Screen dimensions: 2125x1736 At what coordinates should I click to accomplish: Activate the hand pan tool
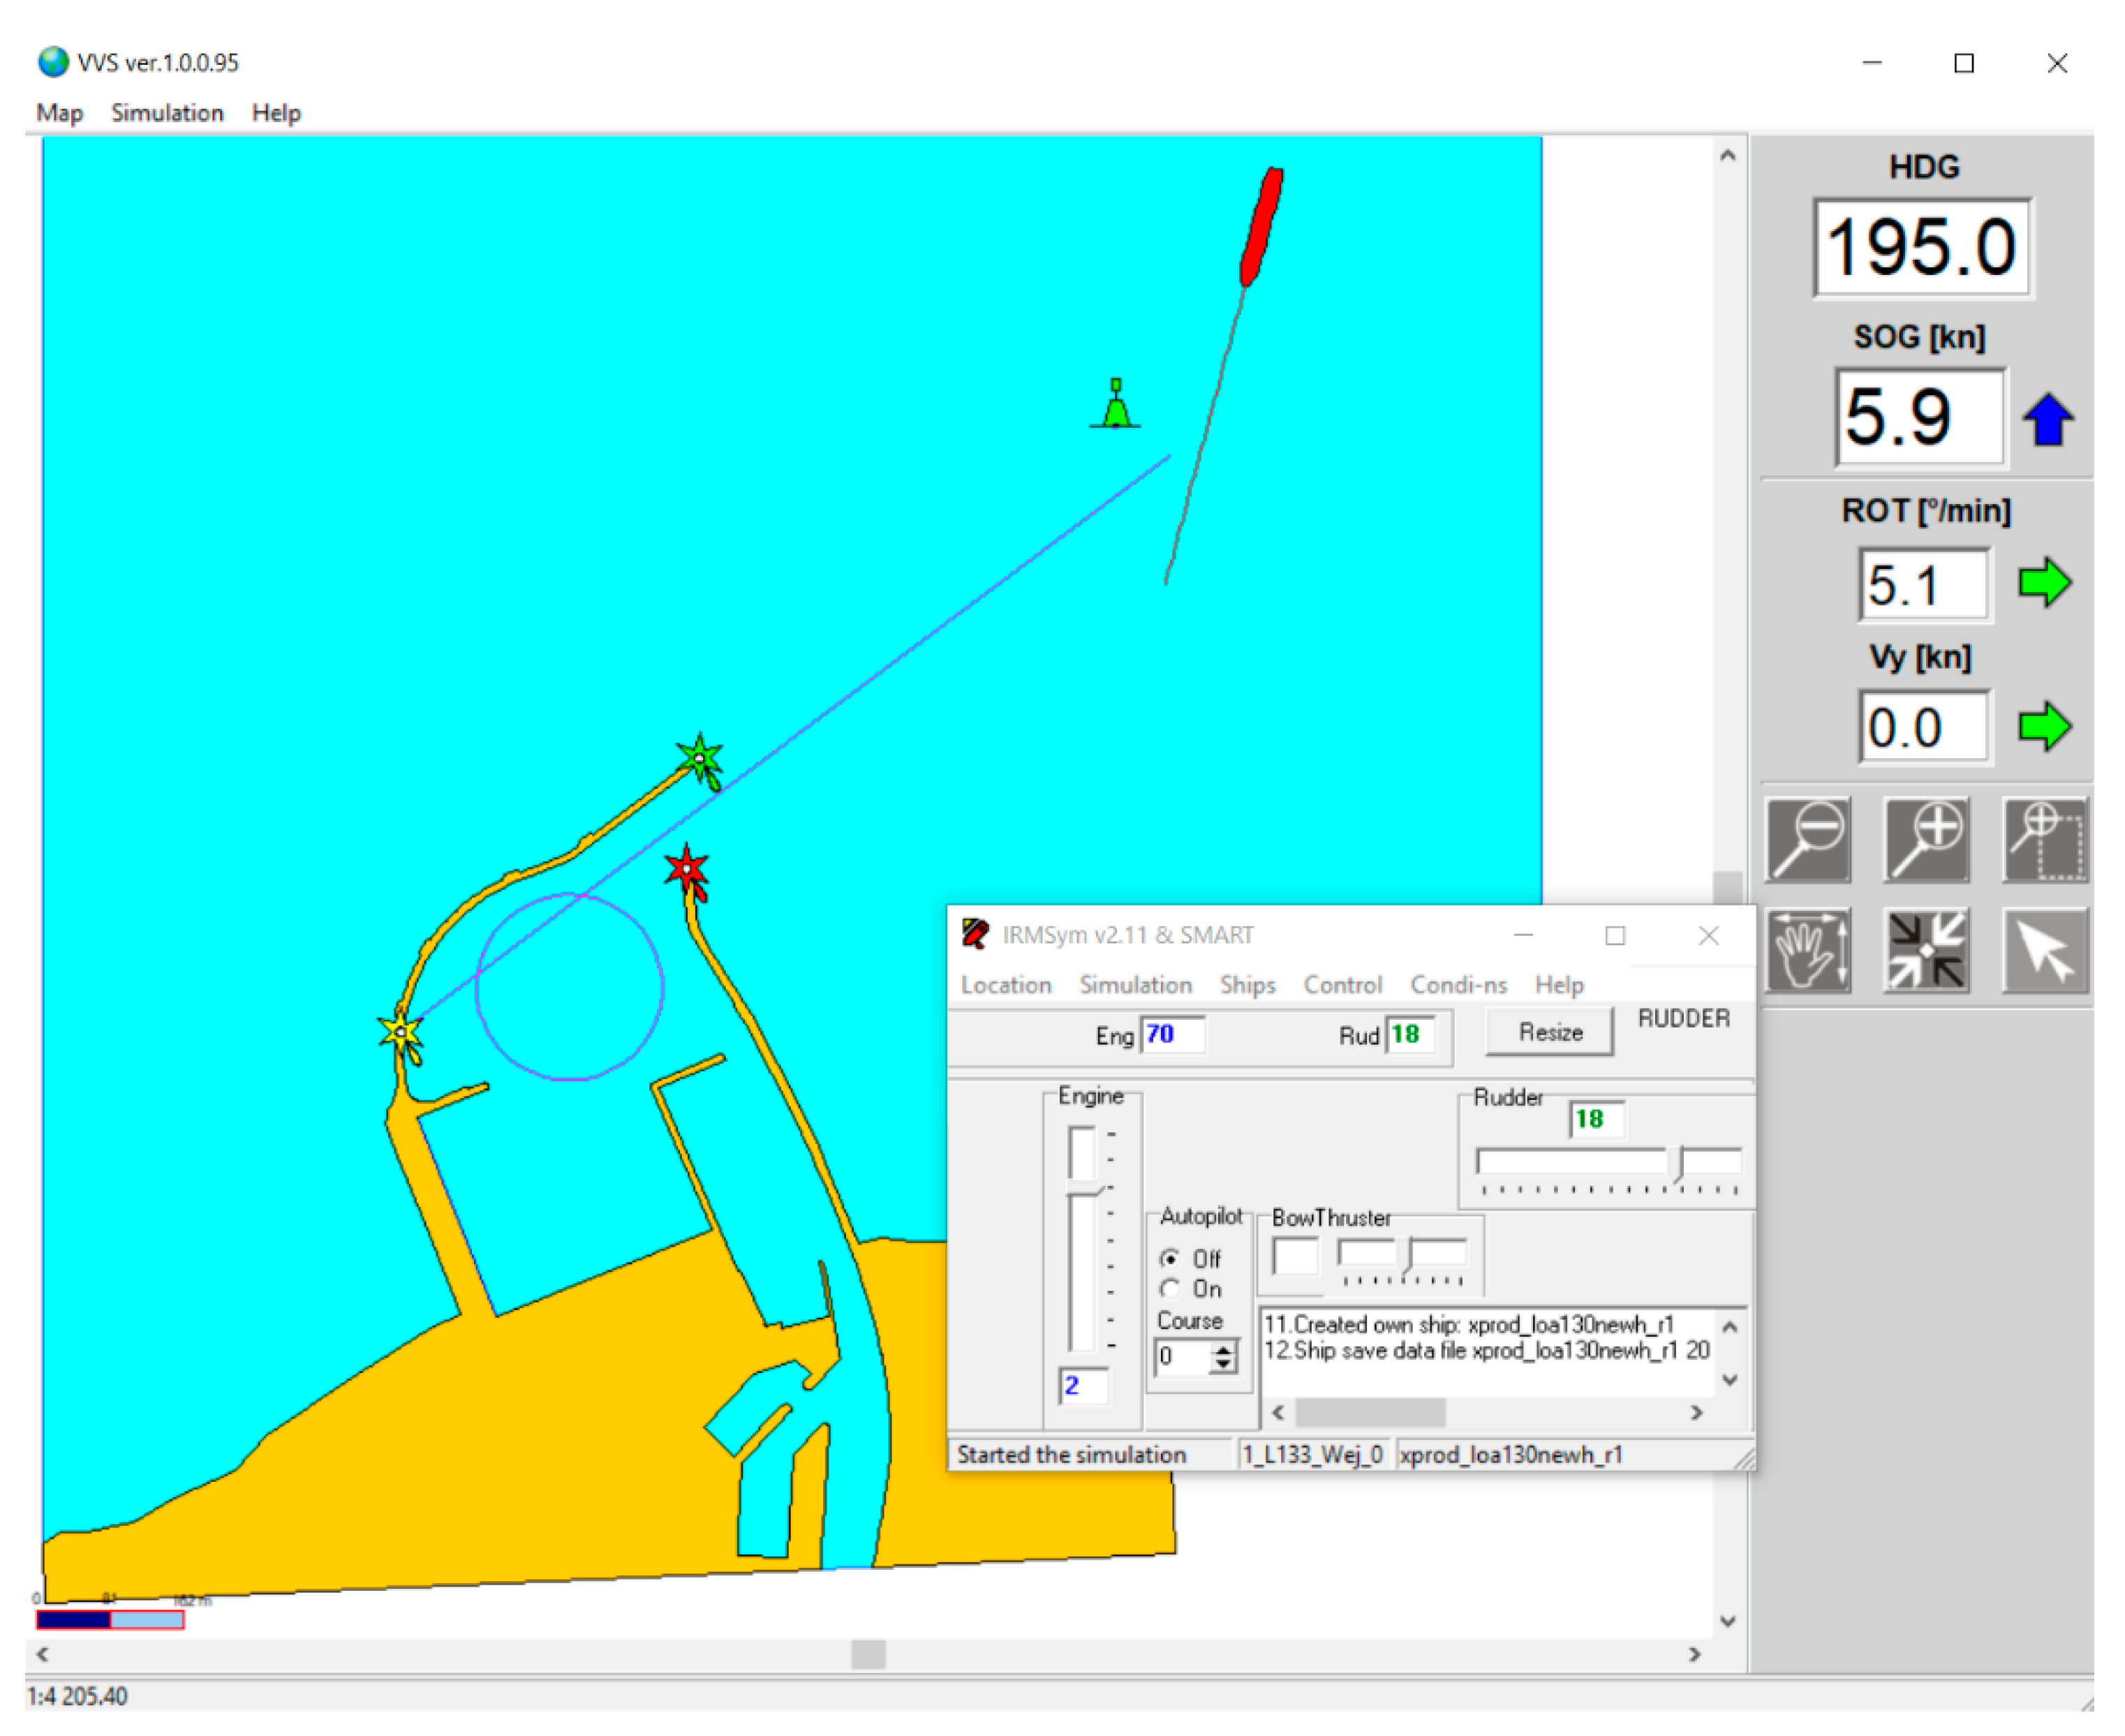click(1808, 950)
